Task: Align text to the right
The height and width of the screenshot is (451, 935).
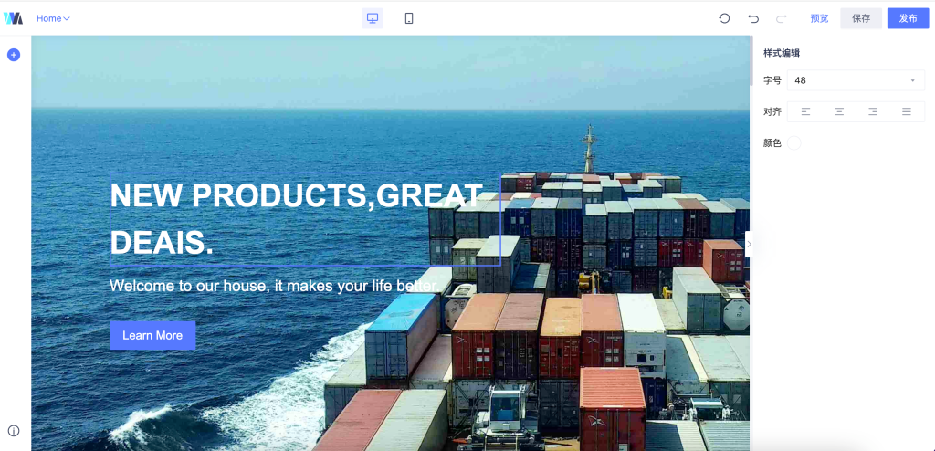Action: (873, 111)
